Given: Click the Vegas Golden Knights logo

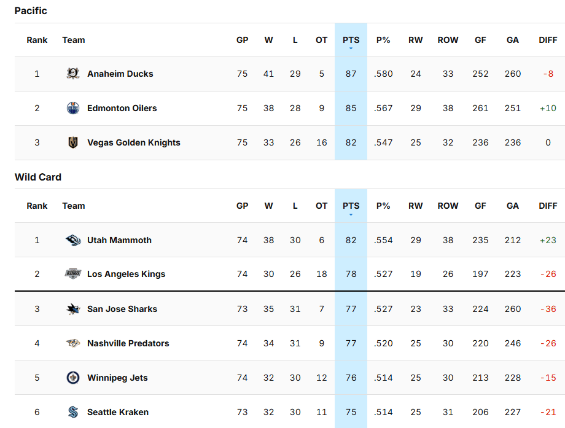Looking at the screenshot, I should point(73,142).
